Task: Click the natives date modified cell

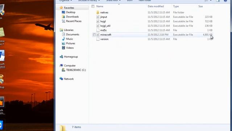Action: coord(159,12)
